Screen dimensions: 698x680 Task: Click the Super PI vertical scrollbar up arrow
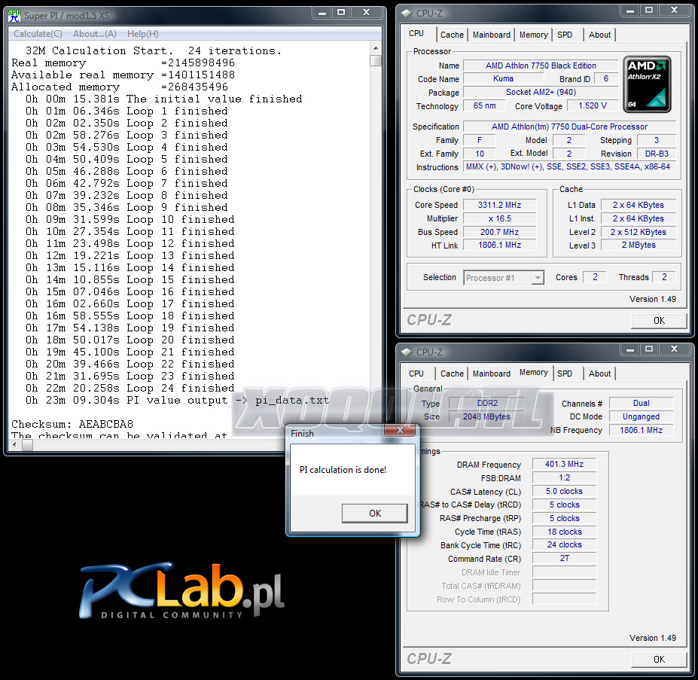tap(375, 48)
